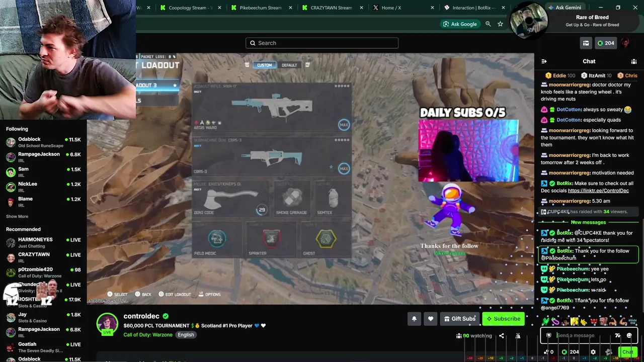Open NickLee's channel in Following
Screen dimensions: 644x362
click(43, 187)
